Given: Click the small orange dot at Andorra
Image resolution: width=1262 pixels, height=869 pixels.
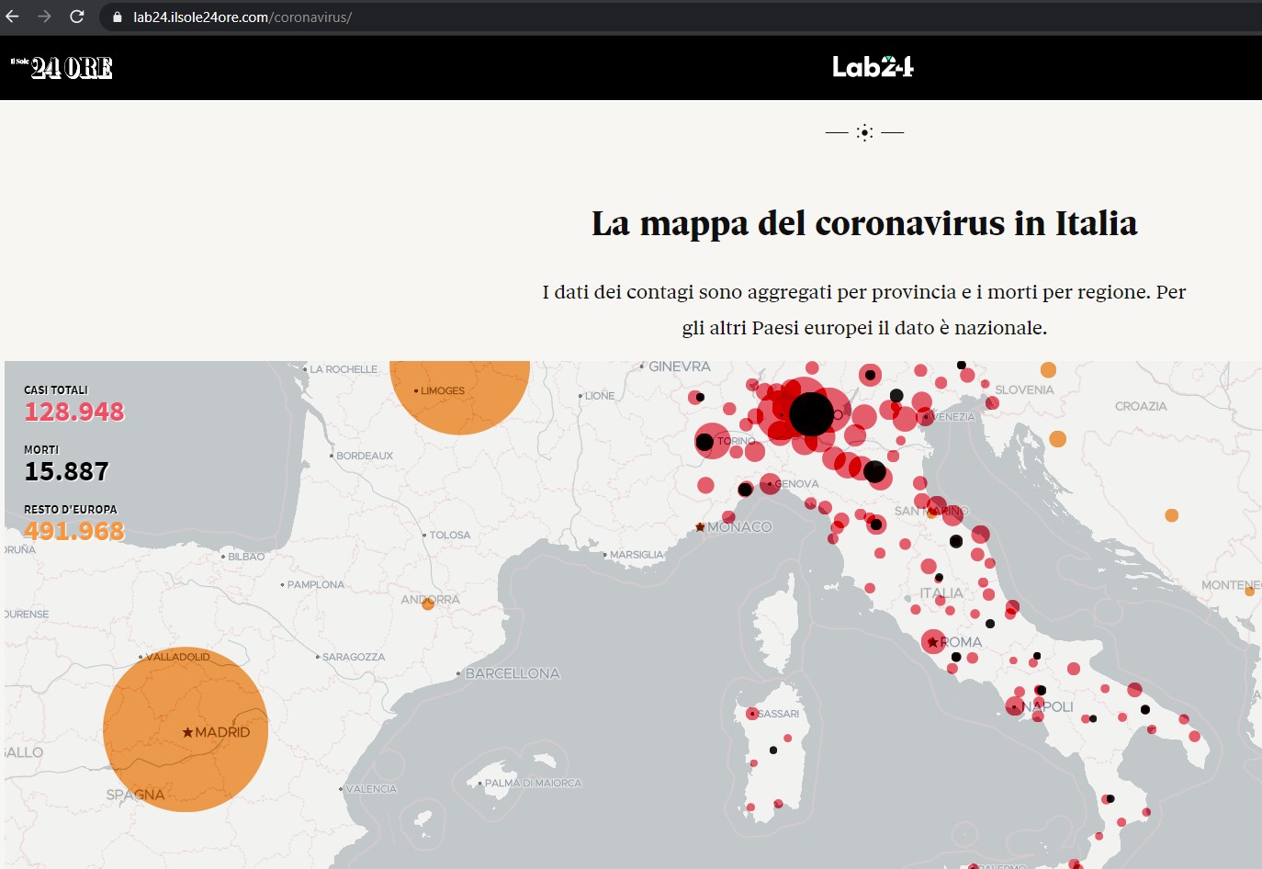Looking at the screenshot, I should click(x=428, y=604).
